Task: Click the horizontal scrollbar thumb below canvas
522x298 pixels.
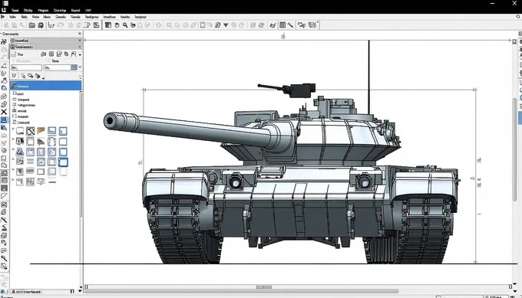Action: 264,287
